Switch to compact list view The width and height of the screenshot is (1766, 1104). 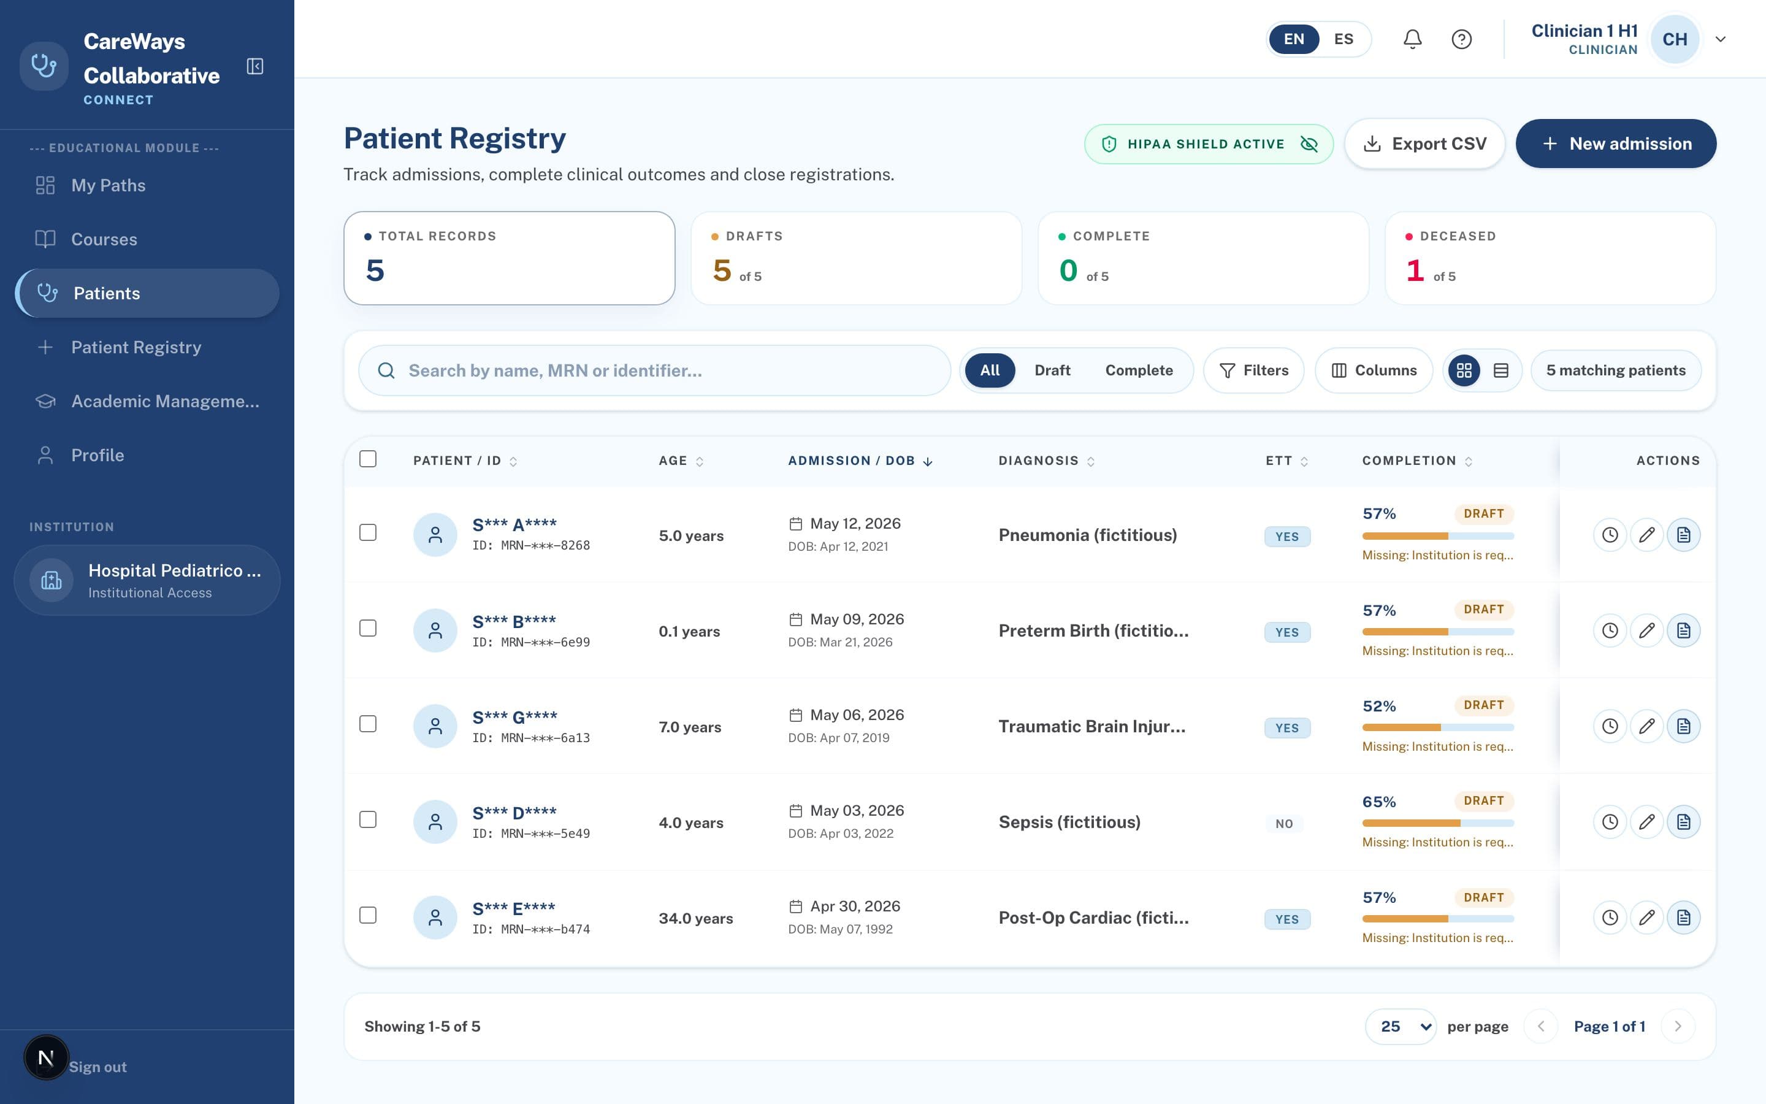point(1500,370)
